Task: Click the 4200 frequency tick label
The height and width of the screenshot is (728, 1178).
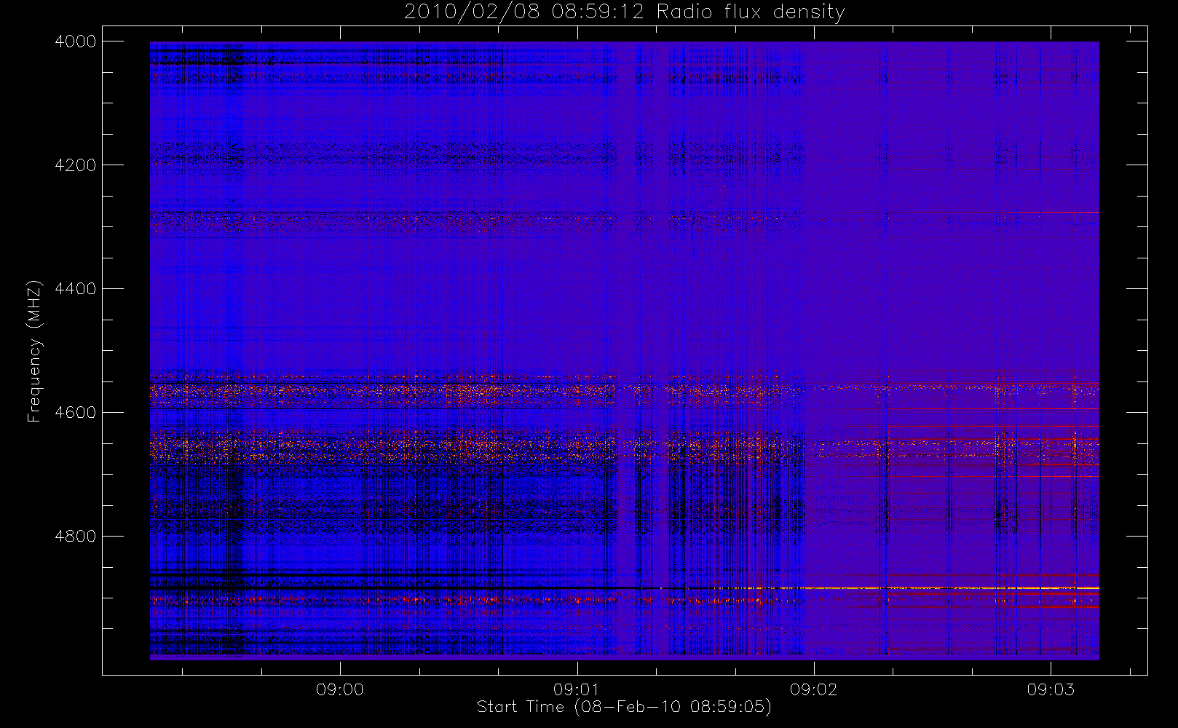Action: point(76,165)
